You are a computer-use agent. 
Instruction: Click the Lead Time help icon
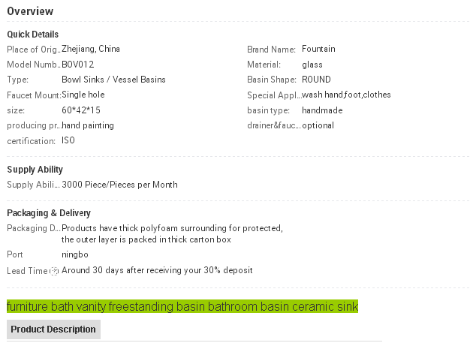(54, 271)
